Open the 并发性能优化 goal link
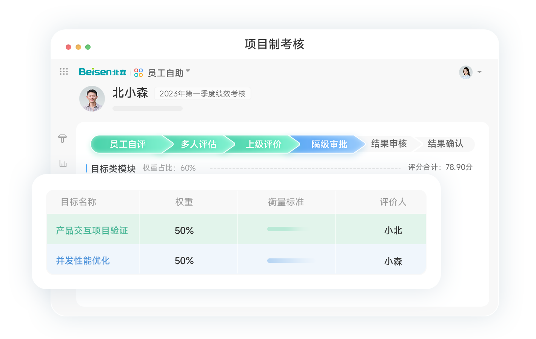This screenshot has width=536, height=339. pos(83,261)
